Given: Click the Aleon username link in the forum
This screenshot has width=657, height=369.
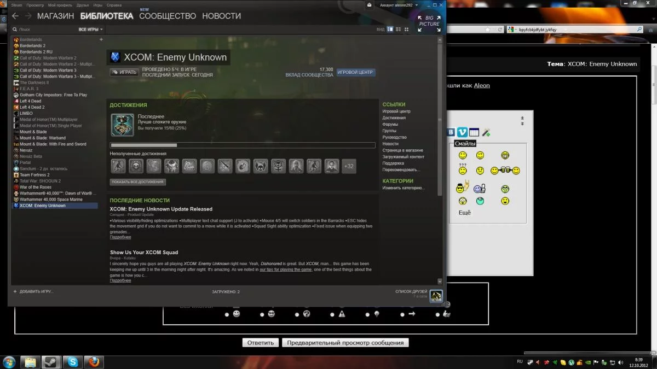Looking at the screenshot, I should point(482,85).
